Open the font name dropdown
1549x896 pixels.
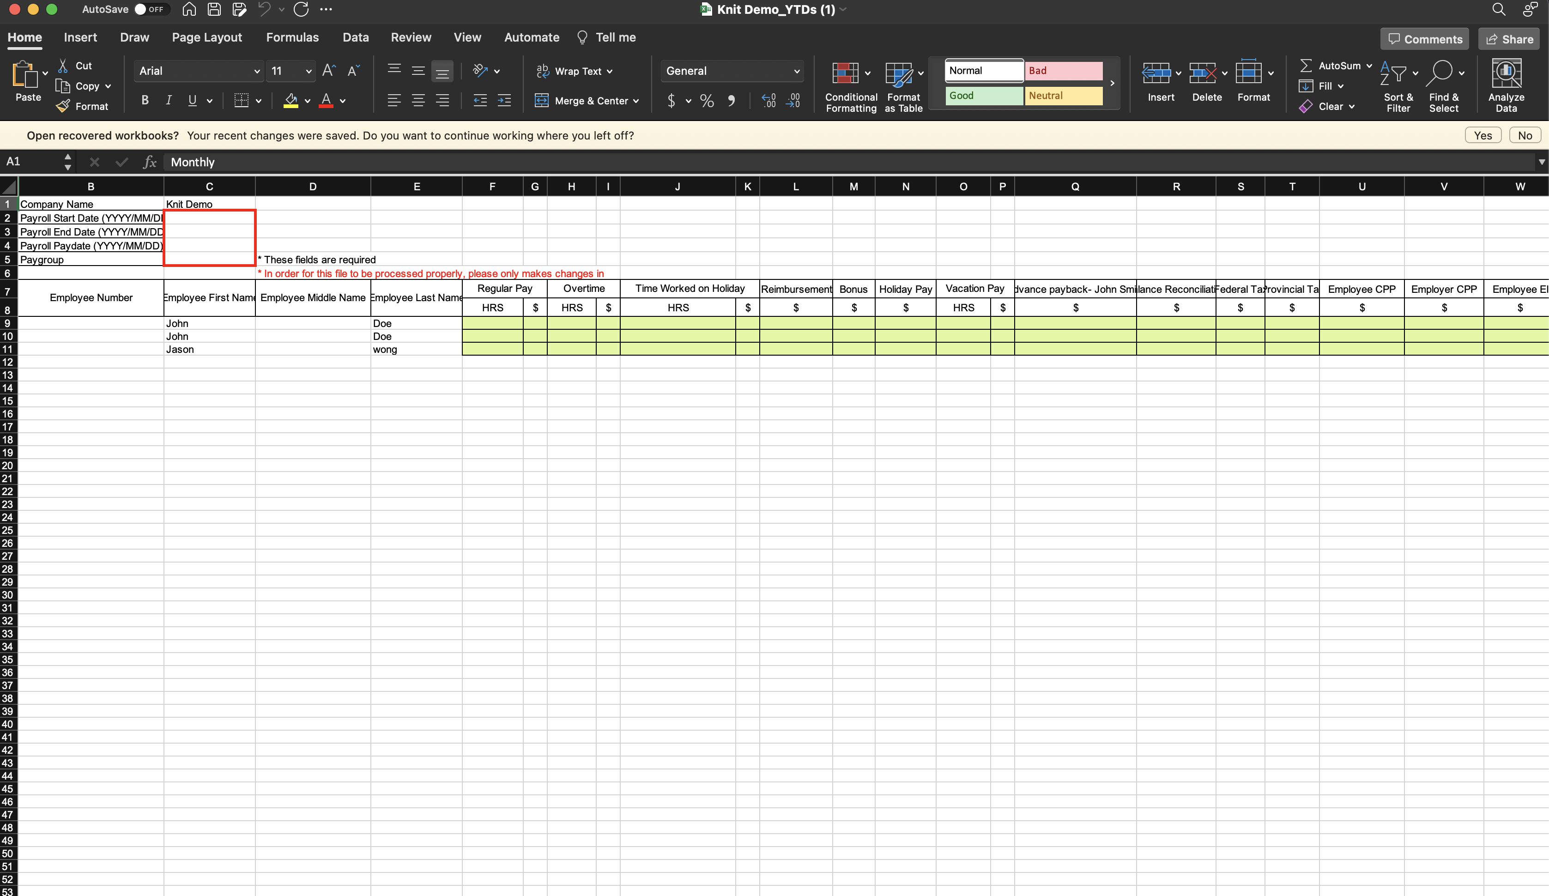[257, 71]
